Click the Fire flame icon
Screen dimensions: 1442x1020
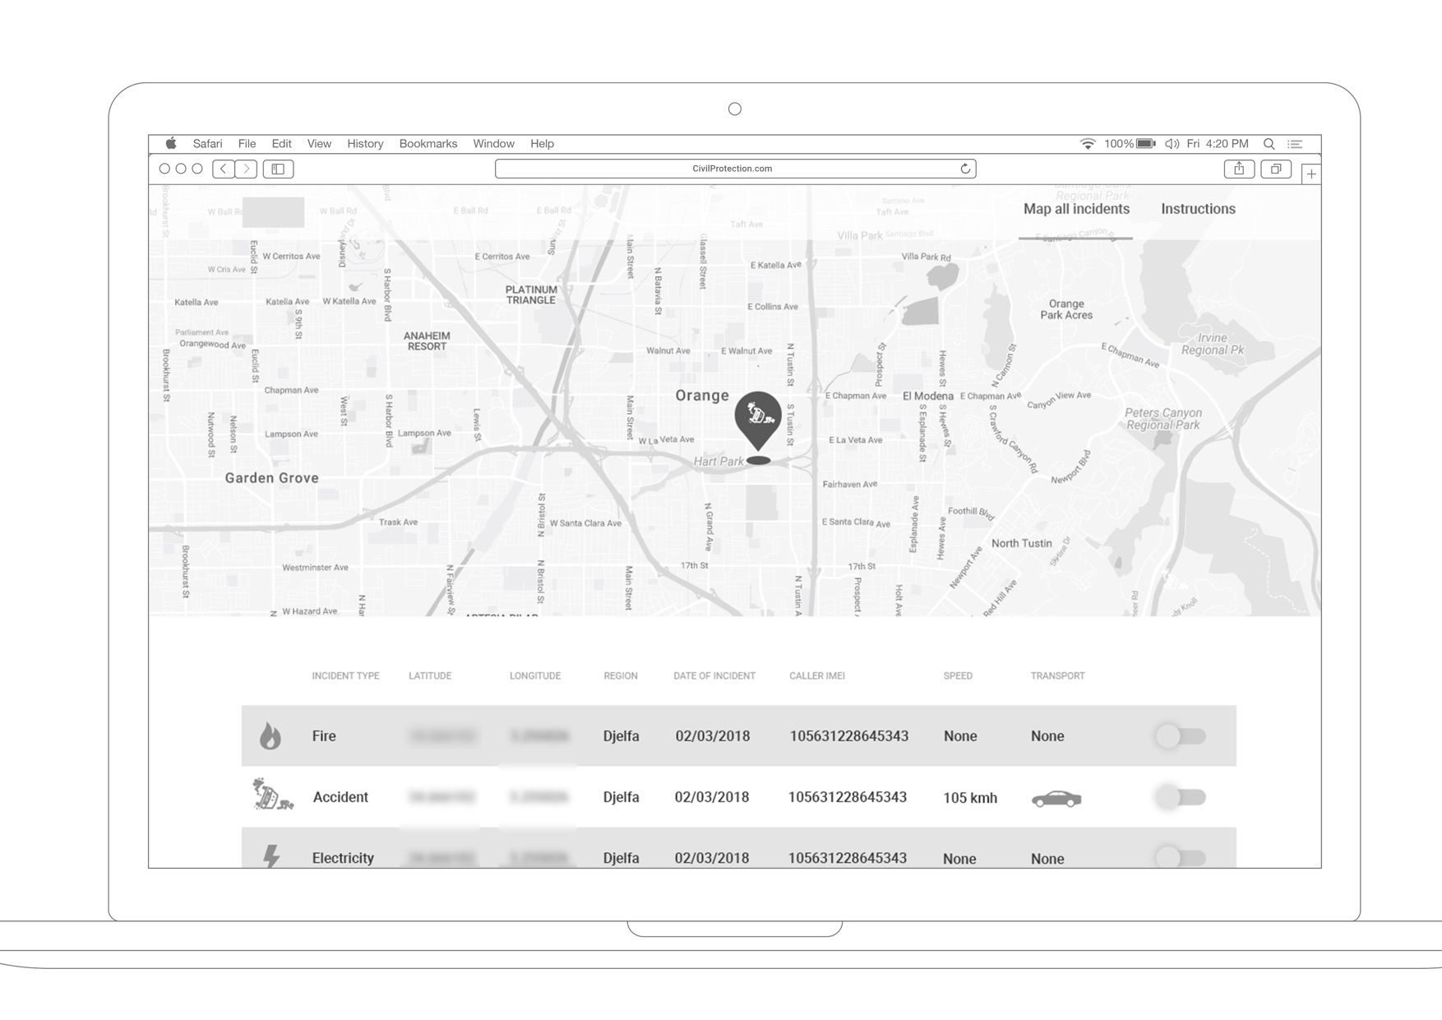[270, 735]
